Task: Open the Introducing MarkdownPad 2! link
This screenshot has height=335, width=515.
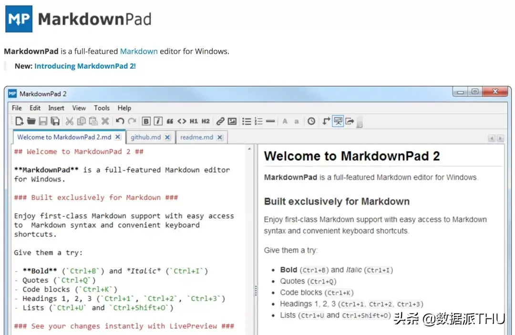Action: pyautogui.click(x=85, y=66)
